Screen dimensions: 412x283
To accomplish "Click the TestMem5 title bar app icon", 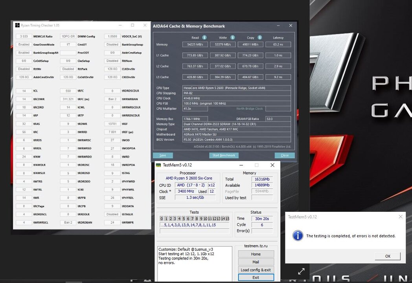I will coord(158,165).
